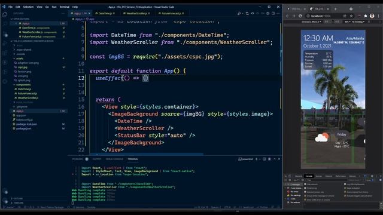Clear the DevTools console
This screenshot has height=215, width=383.
290,180
